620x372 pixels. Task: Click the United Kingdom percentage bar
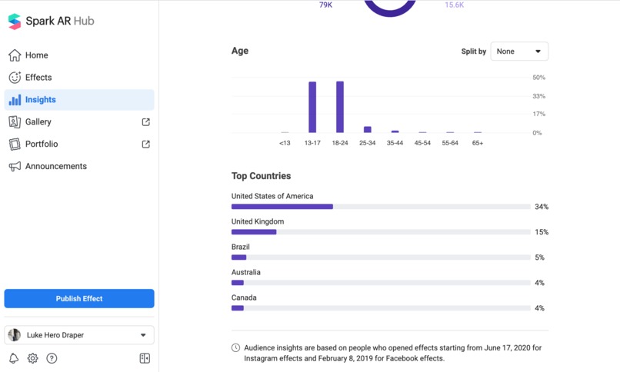(x=381, y=232)
